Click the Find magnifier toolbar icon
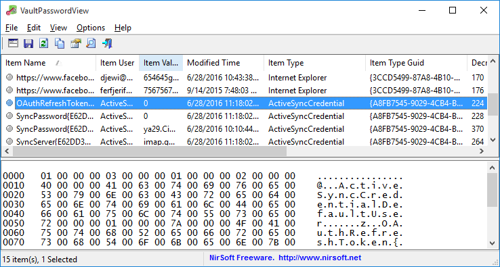Viewport: 500px width, 267px height. click(x=91, y=43)
